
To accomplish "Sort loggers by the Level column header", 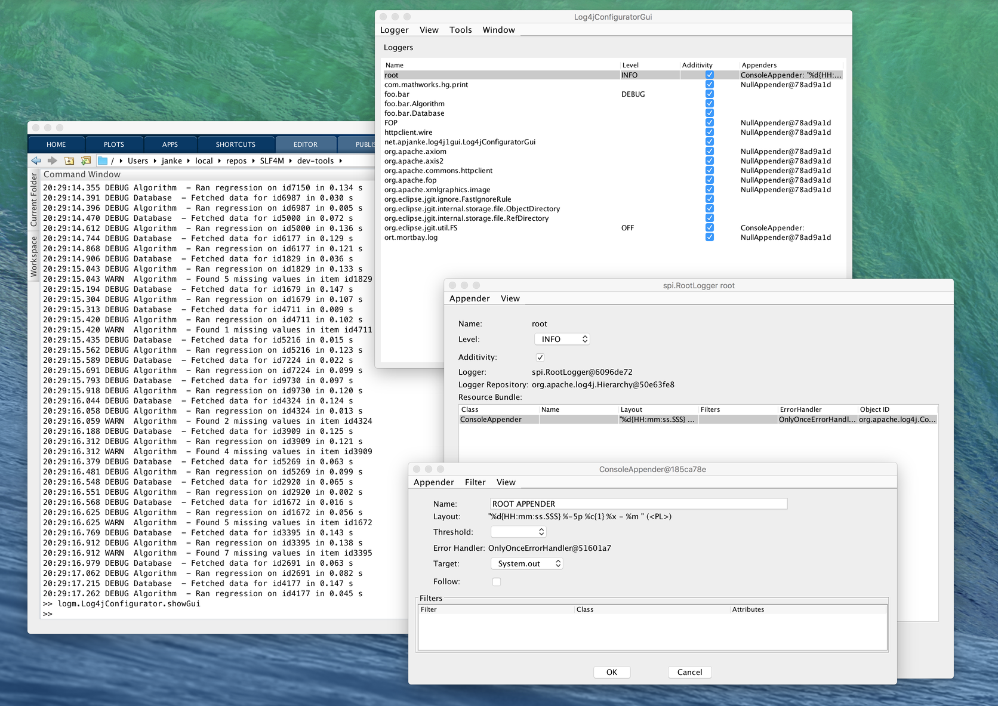I will tap(650, 65).
